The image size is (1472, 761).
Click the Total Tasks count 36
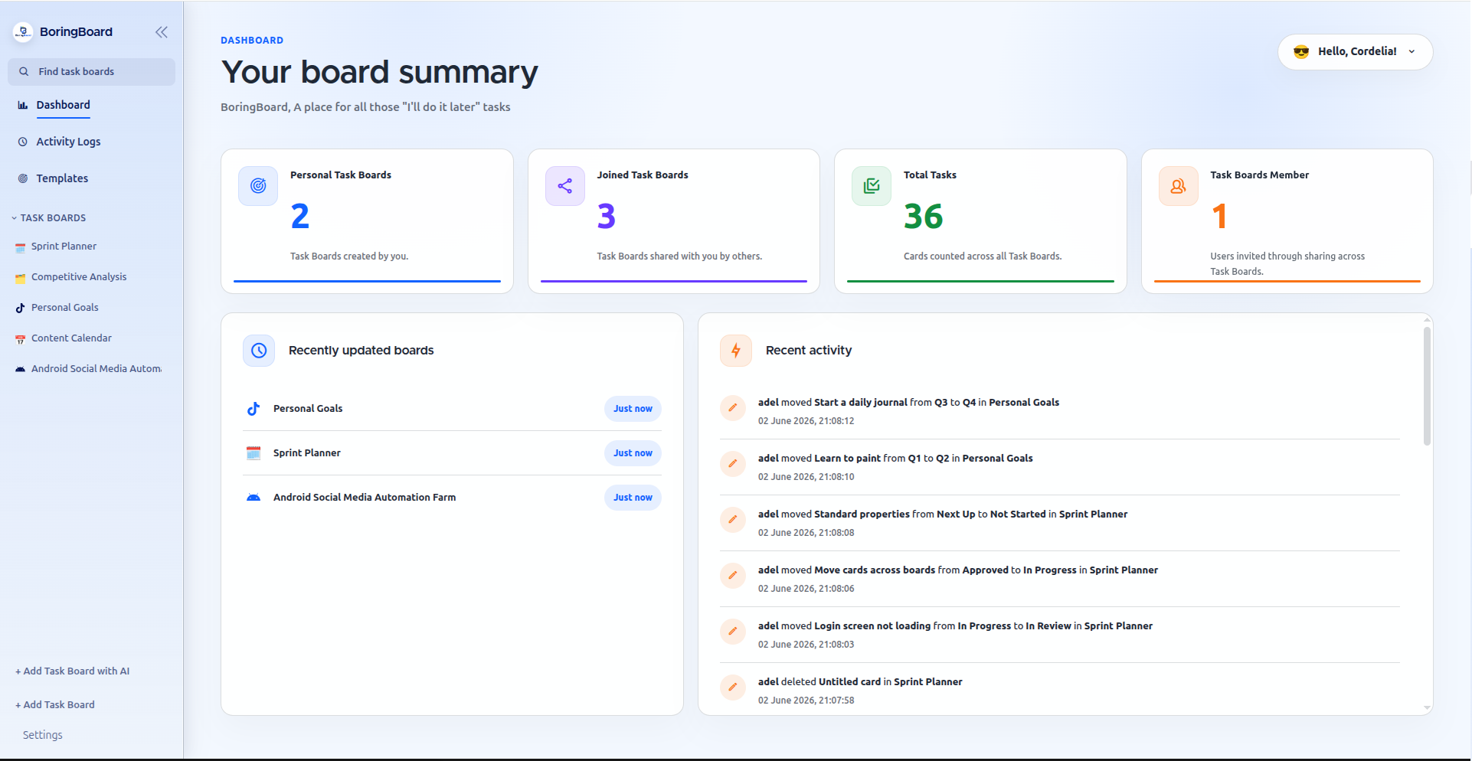923,217
